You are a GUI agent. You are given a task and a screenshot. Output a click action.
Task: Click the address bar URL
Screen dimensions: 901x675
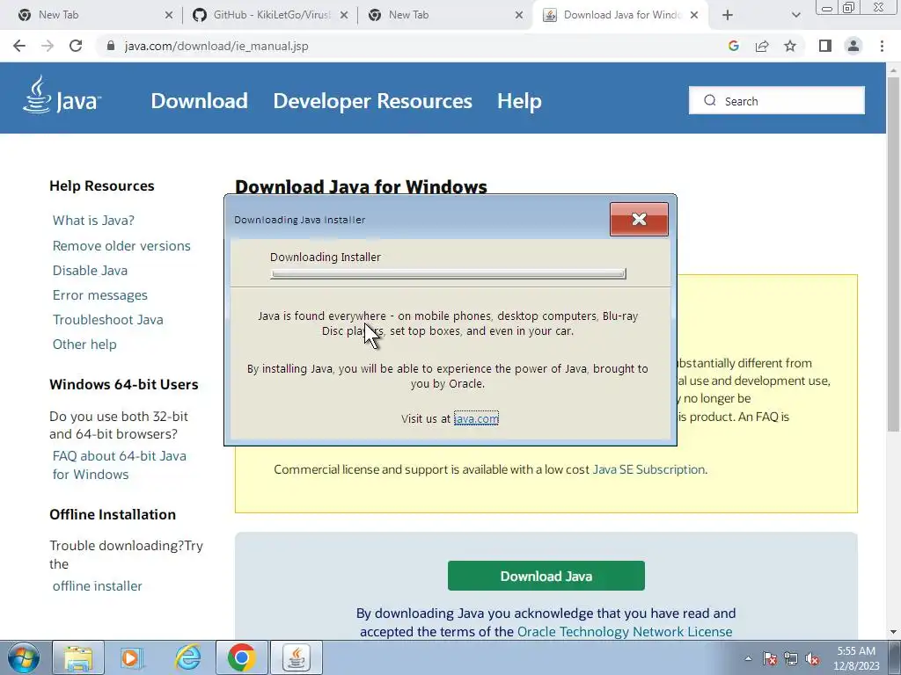pos(216,46)
